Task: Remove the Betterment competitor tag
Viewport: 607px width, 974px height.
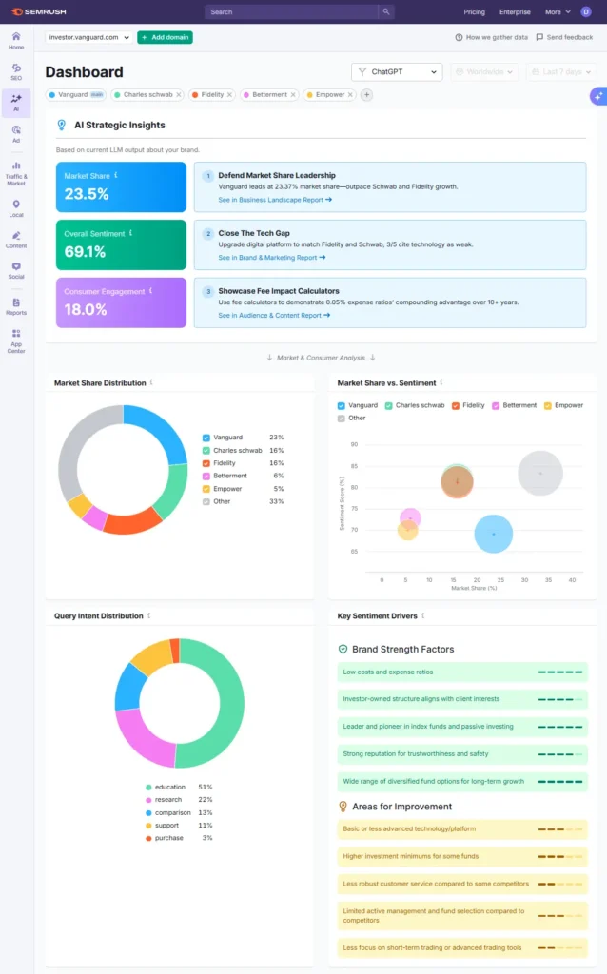Action: click(x=293, y=95)
